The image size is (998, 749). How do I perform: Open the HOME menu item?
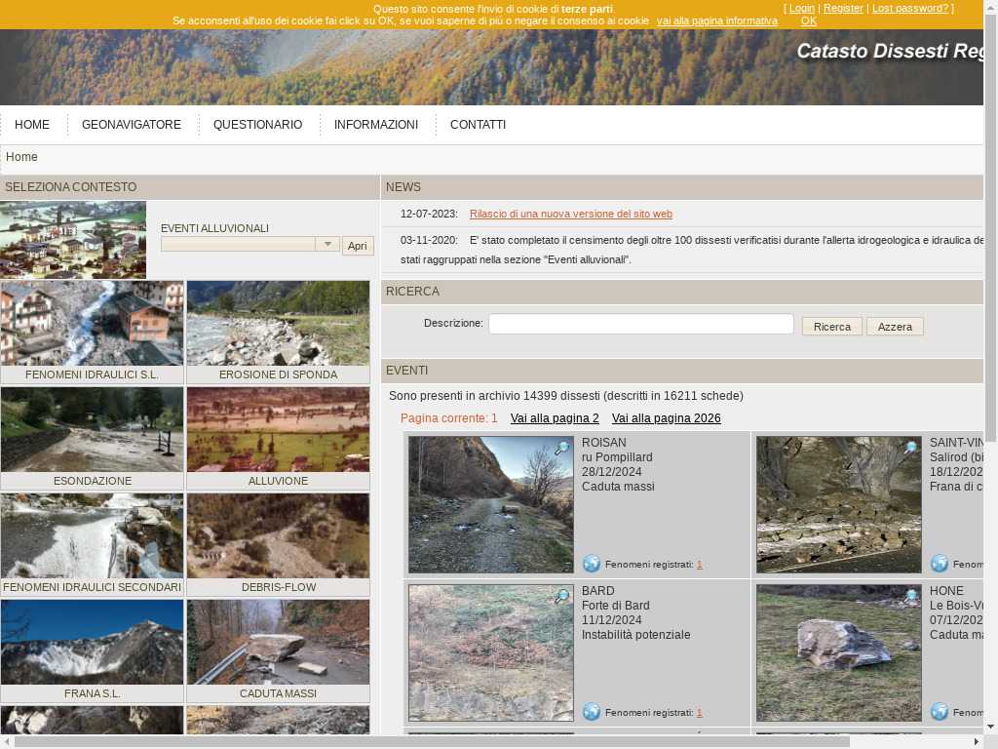(x=32, y=125)
